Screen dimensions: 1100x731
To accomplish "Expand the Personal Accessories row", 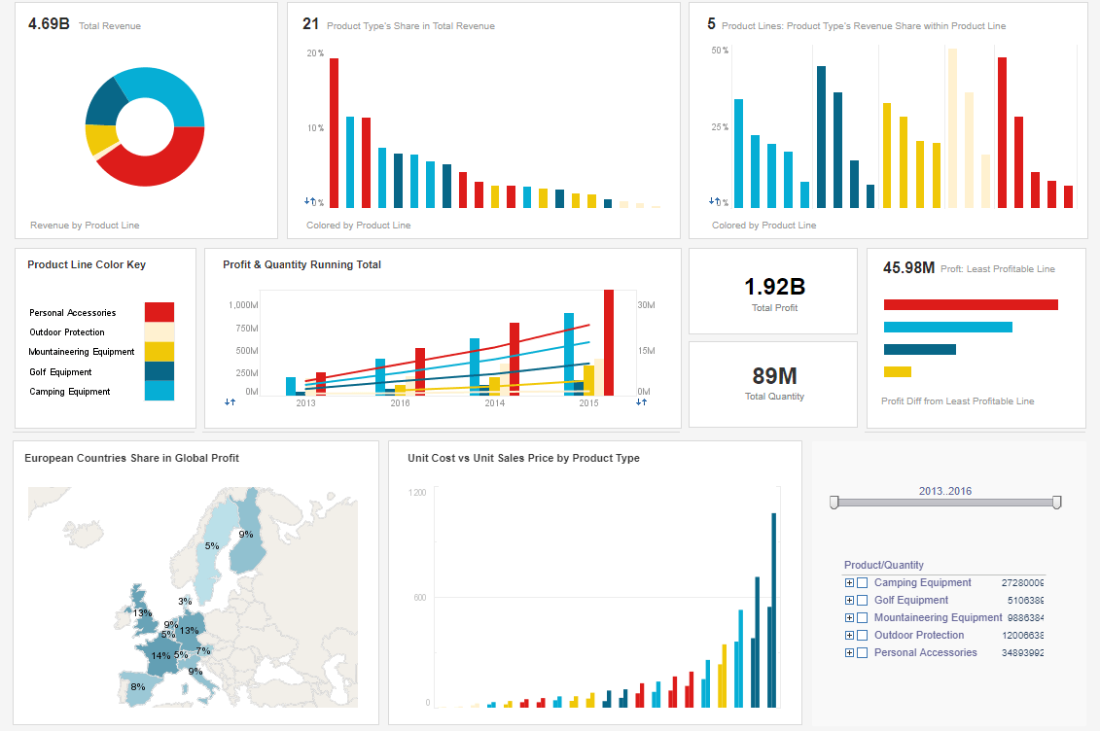I will 848,652.
